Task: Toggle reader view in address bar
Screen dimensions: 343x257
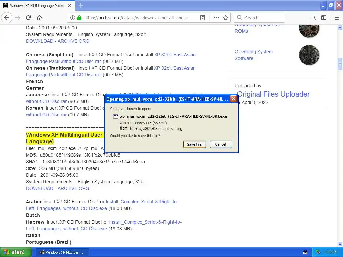Action: click(203, 18)
